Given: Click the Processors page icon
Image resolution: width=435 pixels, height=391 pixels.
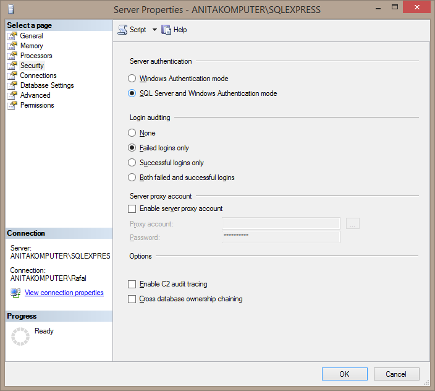Looking at the screenshot, I should coord(12,56).
